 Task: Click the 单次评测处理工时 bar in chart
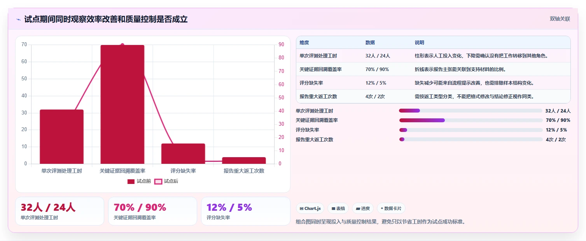(61, 137)
